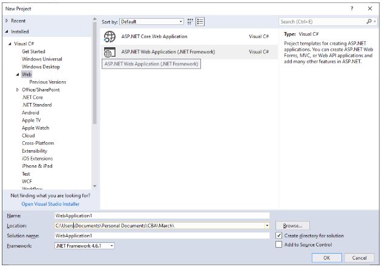Choose ASP.NET Web Application (.NET Framework) template
This screenshot has height=267, width=382.
189,52
